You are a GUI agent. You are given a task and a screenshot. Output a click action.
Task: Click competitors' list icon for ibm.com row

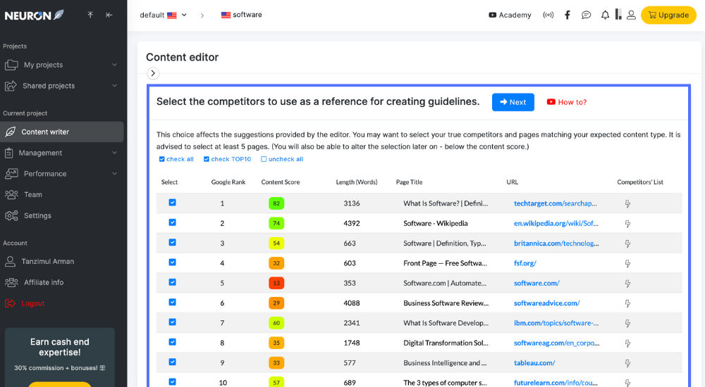627,323
